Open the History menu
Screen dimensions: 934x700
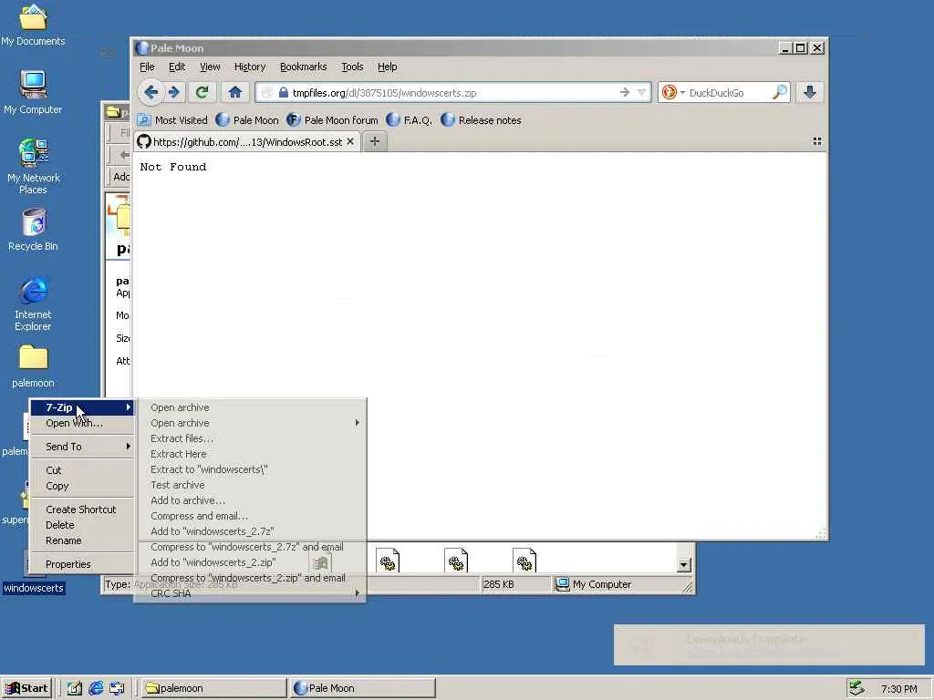click(x=250, y=67)
